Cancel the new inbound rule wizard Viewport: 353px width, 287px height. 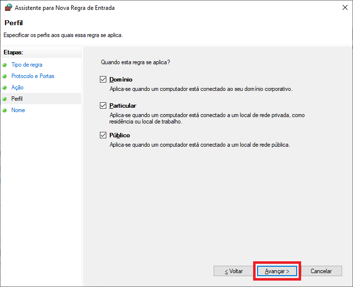(321, 271)
